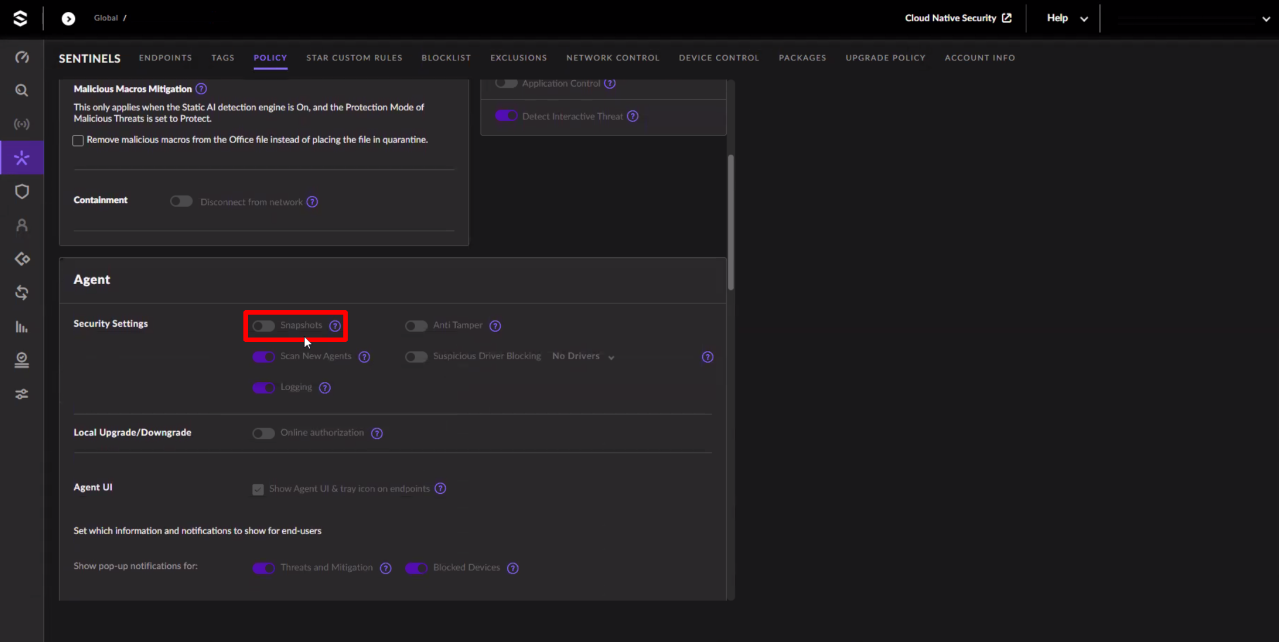Click the SentinelOne logo icon

(20, 18)
